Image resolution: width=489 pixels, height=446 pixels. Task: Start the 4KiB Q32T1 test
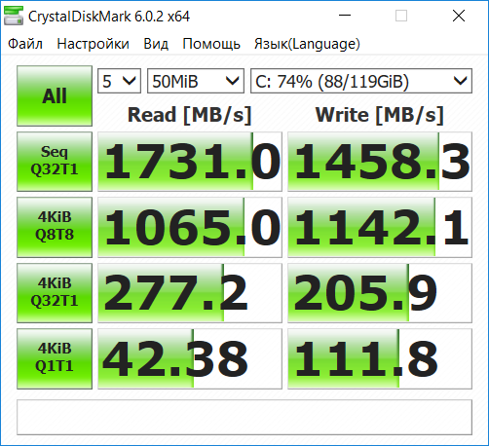55,293
